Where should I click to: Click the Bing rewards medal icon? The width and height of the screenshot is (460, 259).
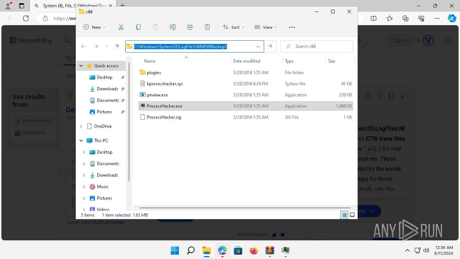point(428,40)
